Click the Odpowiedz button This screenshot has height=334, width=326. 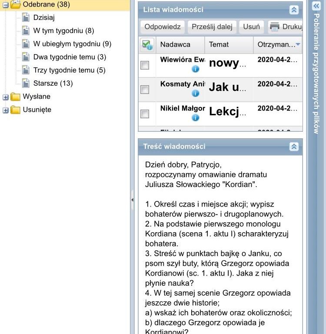tap(163, 27)
